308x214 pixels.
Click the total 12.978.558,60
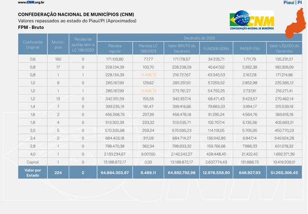[216, 173]
